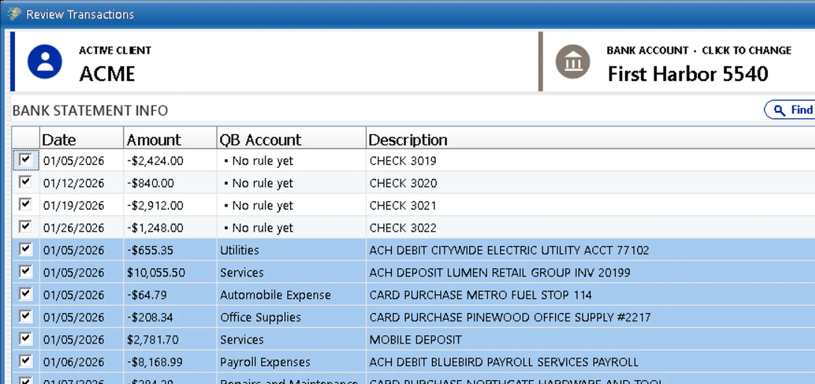Toggle the checkbox for CHECK 3022

[25, 227]
